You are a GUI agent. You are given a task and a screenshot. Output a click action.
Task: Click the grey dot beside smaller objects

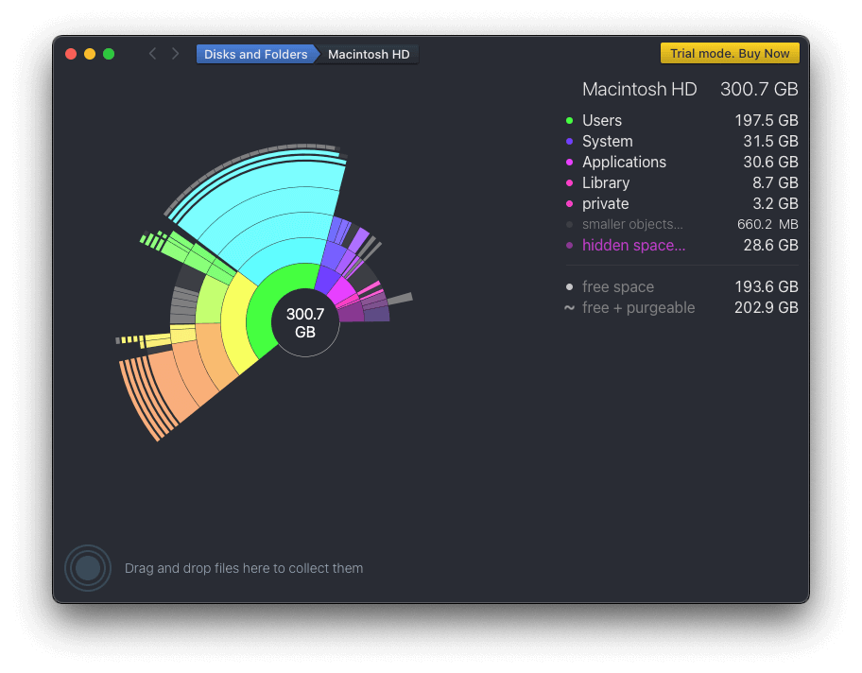point(570,224)
